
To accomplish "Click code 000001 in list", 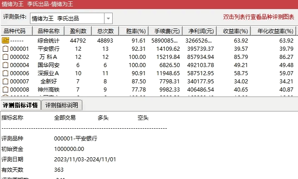I will click(20, 49).
